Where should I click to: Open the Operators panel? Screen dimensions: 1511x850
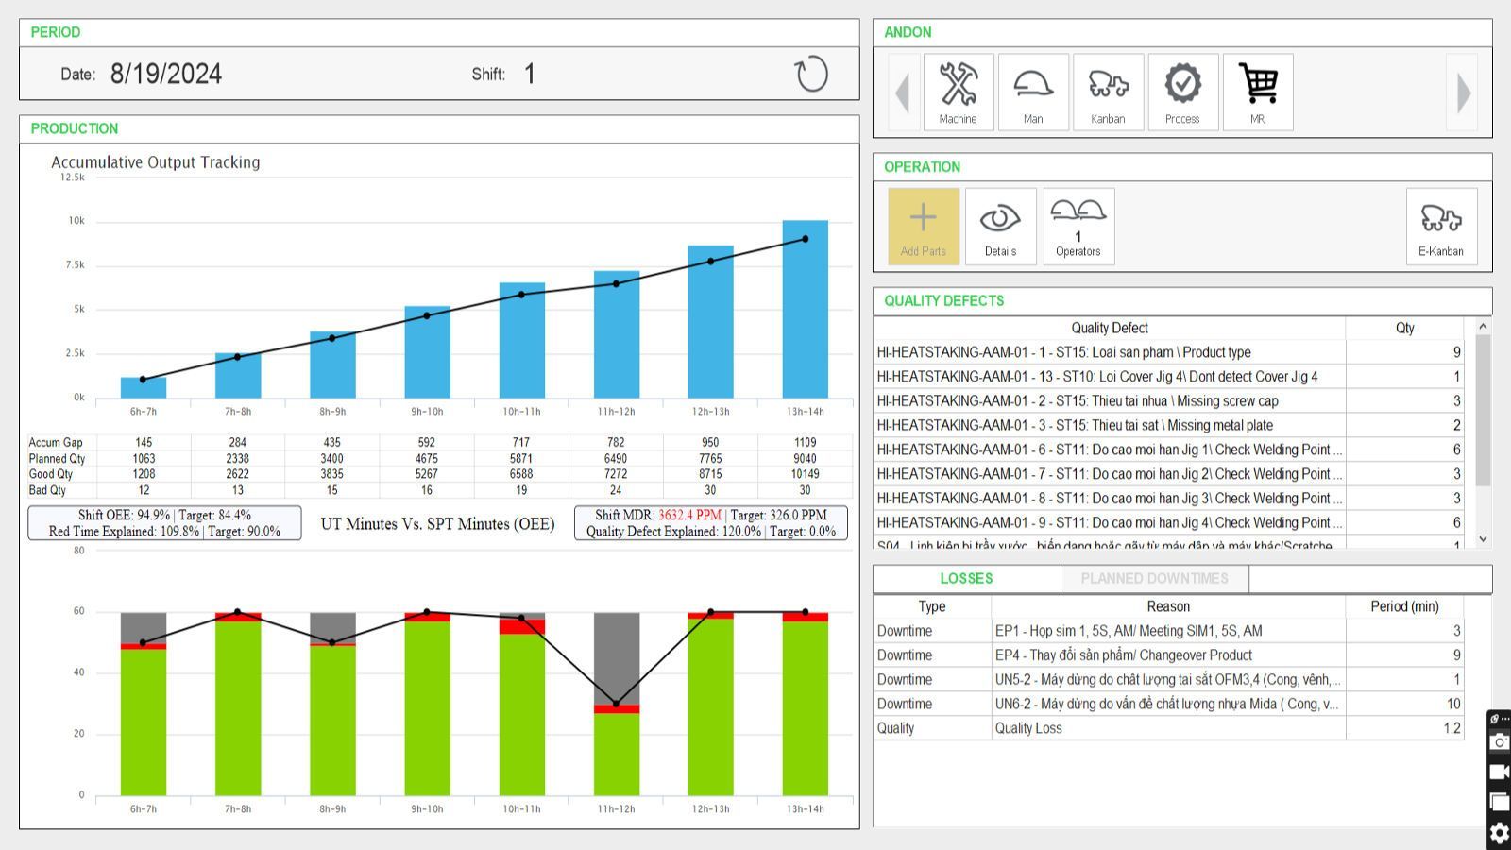pyautogui.click(x=1078, y=227)
